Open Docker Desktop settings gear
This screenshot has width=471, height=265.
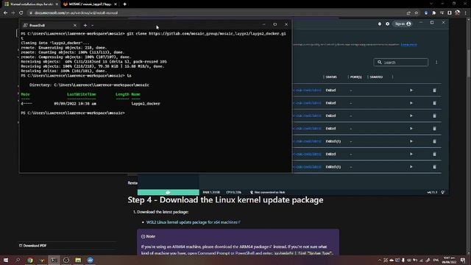point(388,24)
